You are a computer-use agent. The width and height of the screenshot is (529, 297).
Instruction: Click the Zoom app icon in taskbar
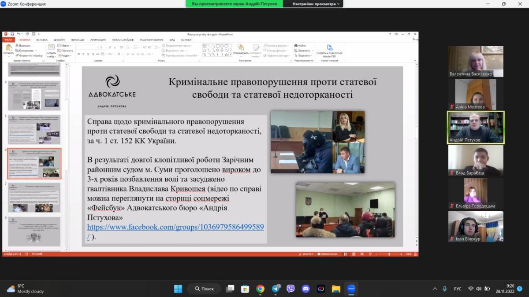point(351,289)
